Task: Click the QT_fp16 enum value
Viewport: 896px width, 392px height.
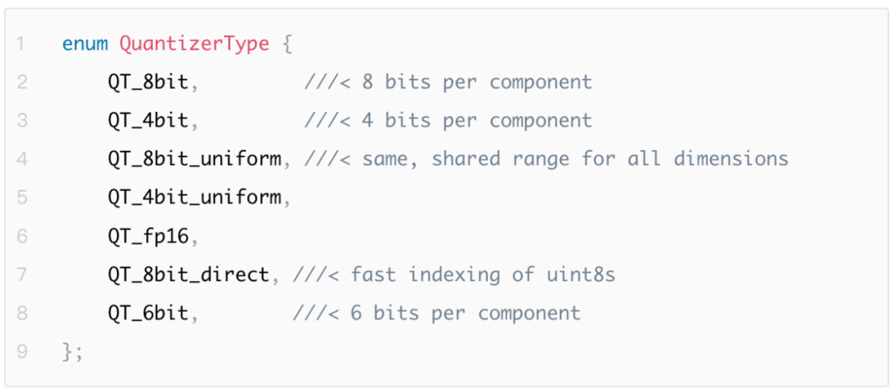Action: (x=148, y=236)
